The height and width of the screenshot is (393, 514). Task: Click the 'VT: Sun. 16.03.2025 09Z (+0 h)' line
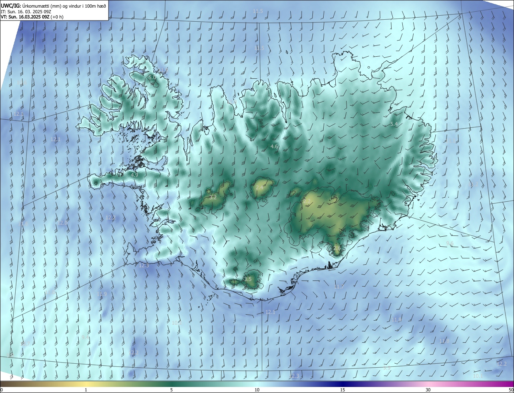point(32,17)
